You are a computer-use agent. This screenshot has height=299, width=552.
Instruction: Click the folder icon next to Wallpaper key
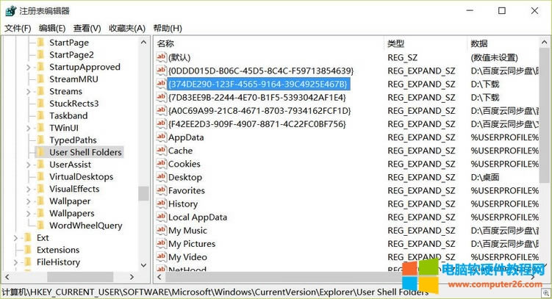point(40,201)
